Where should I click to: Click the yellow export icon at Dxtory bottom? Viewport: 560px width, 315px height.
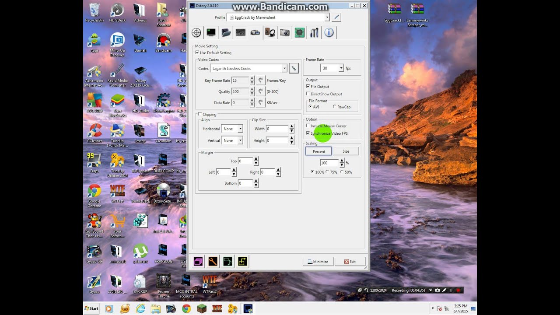point(242,262)
